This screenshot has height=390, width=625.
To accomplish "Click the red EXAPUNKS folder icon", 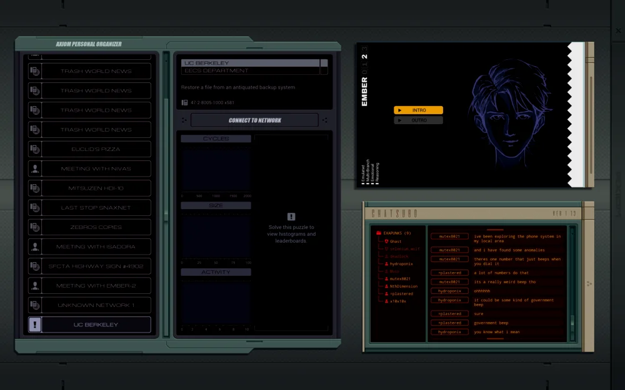I will (x=379, y=233).
